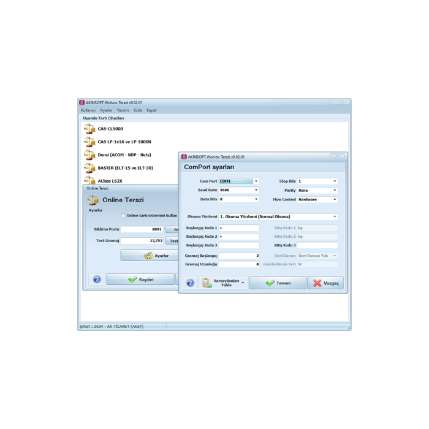Choose the Densi (ACOM - NDP - Nets) scale icon
The width and height of the screenshot is (429, 429).
coord(89,155)
